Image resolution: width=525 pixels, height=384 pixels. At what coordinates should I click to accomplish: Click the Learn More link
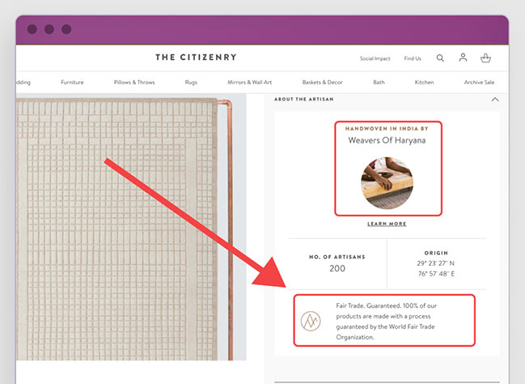387,224
